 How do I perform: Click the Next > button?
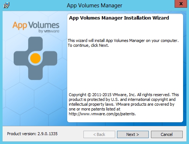coord(133,134)
